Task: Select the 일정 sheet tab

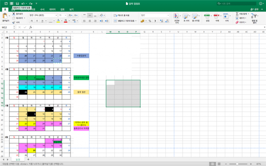Action: [x=18, y=159]
